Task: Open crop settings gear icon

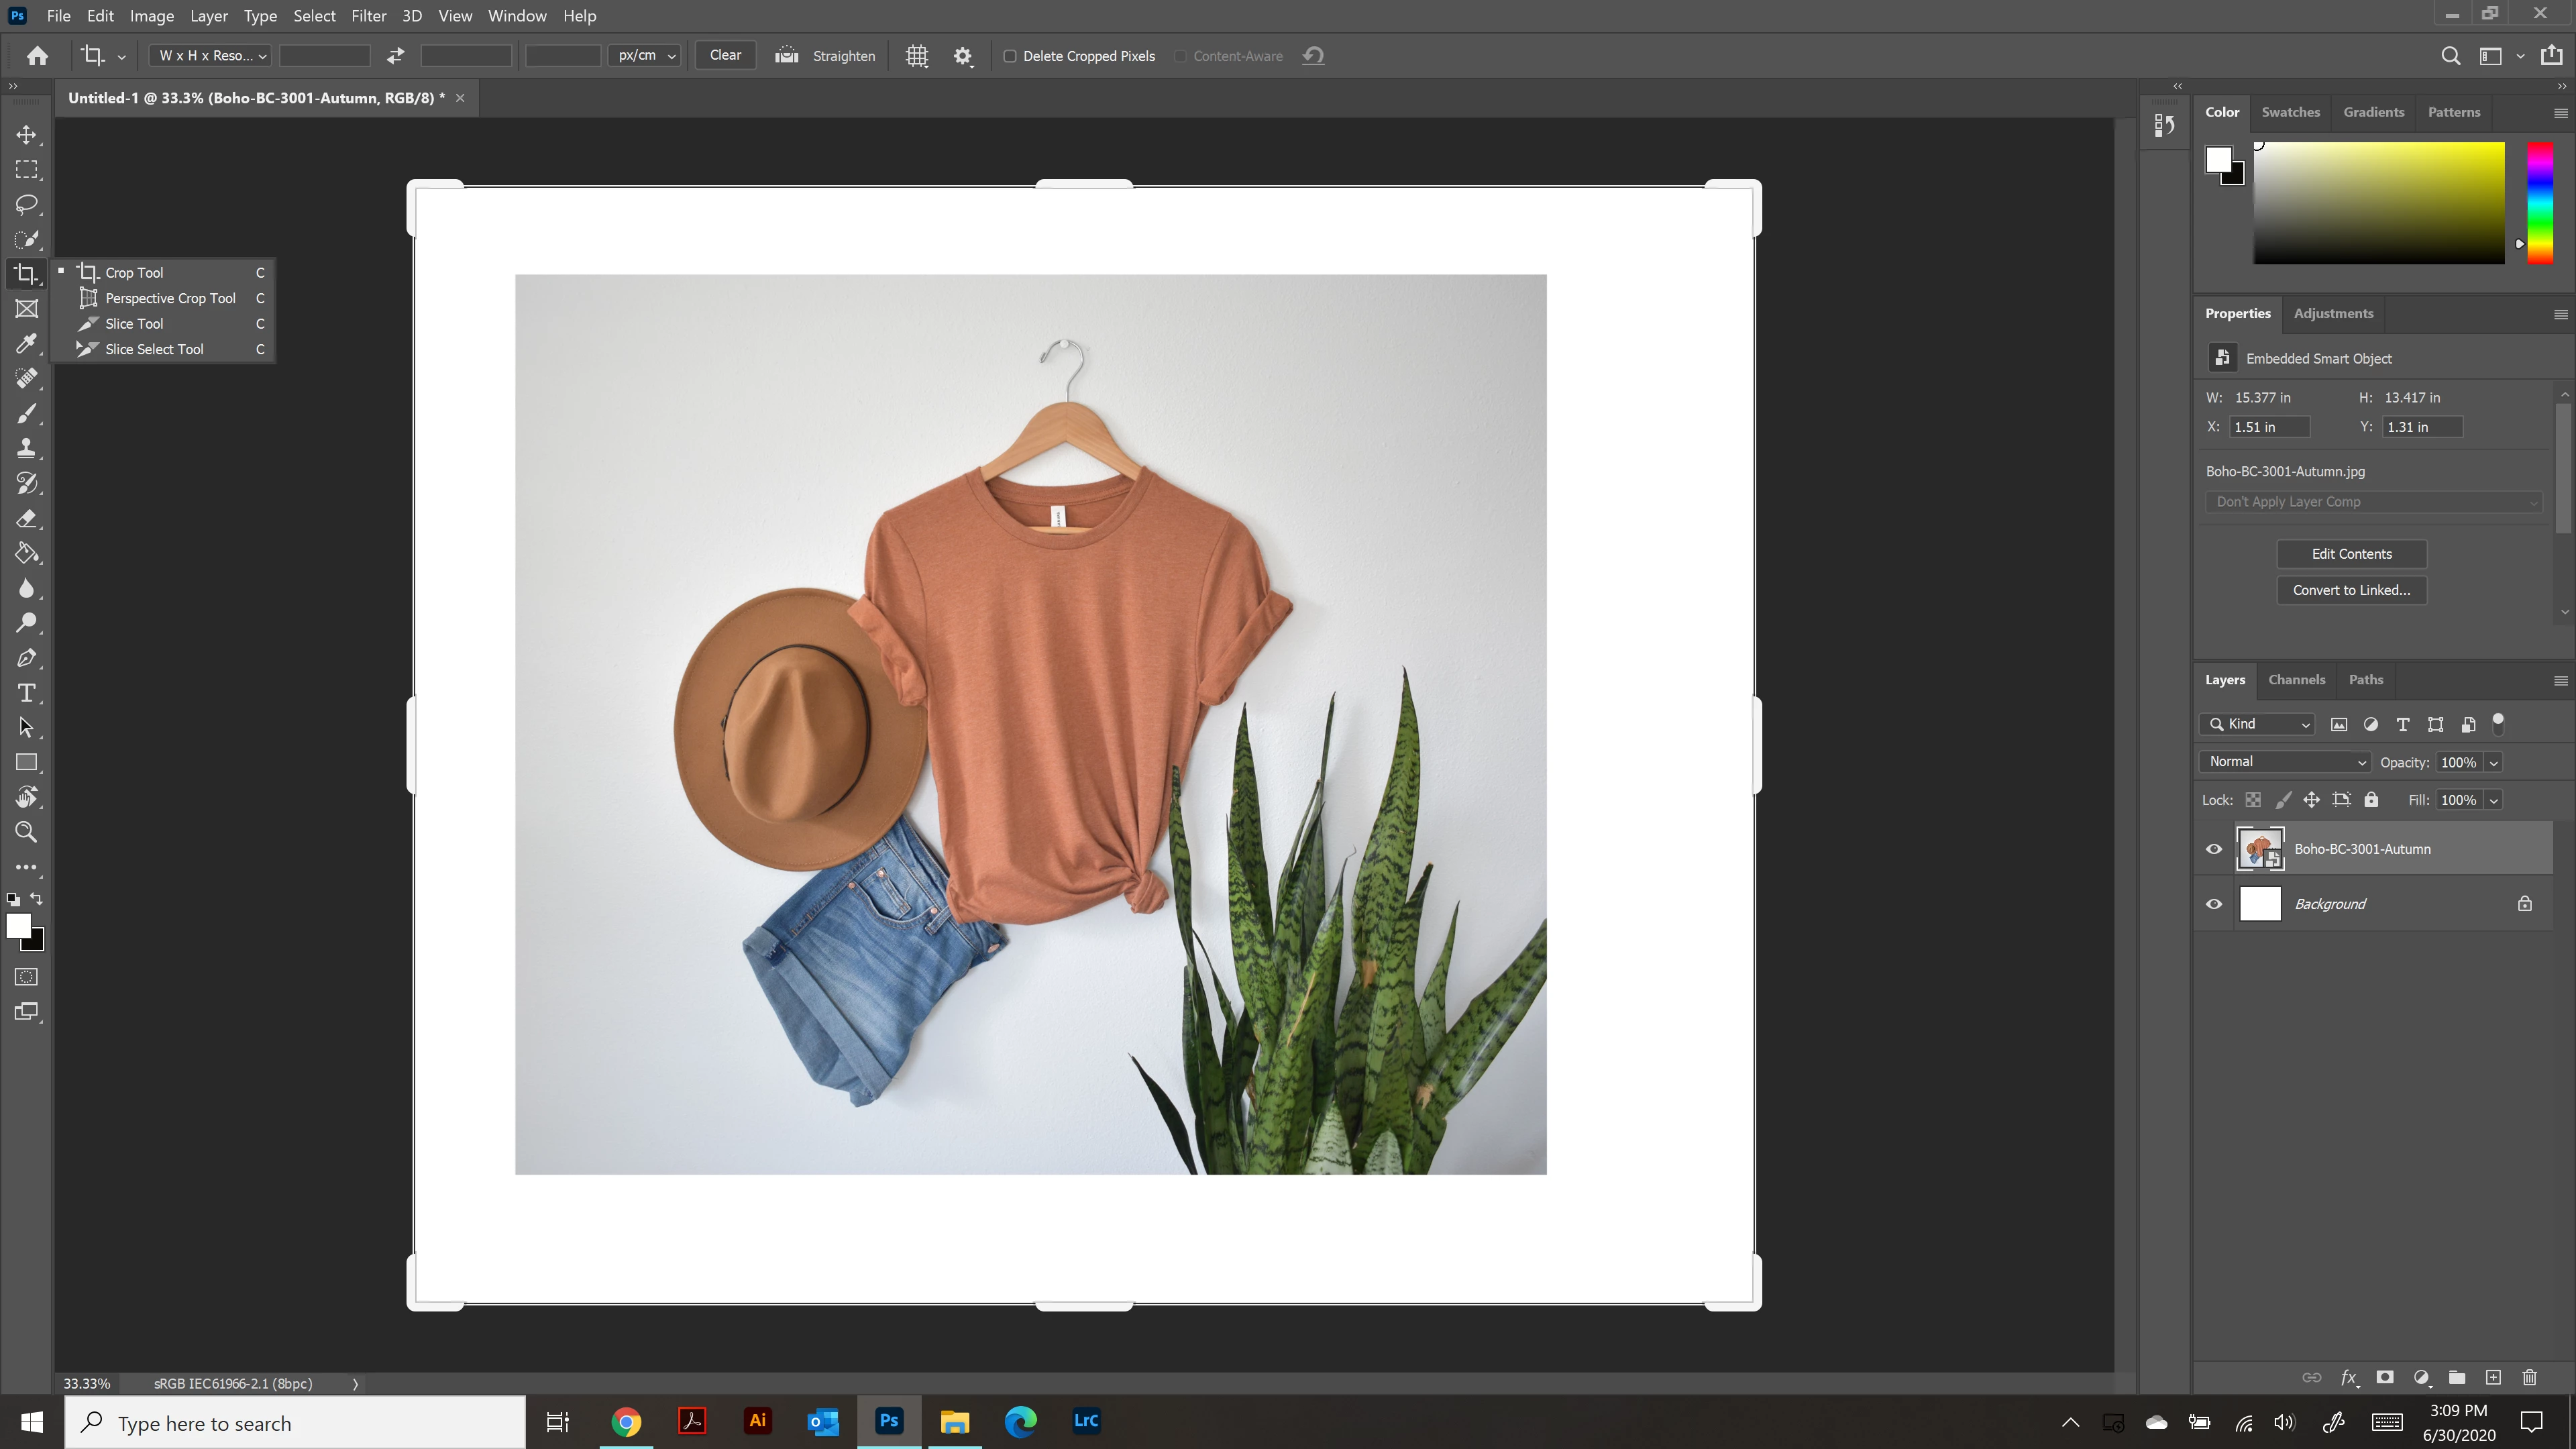Action: coord(962,56)
